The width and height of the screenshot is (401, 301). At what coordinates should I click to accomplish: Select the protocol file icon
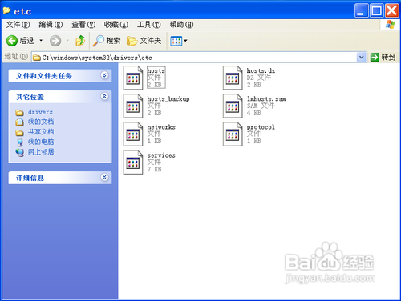[x=233, y=134]
